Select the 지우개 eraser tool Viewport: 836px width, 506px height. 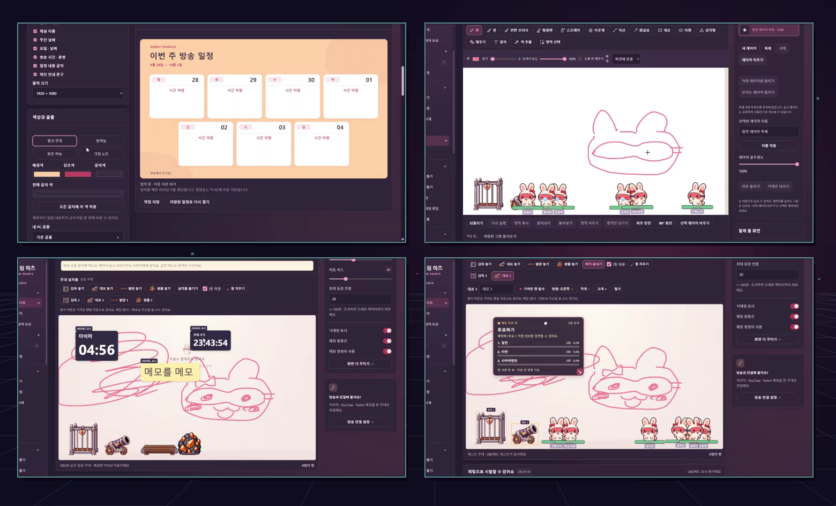(596, 31)
